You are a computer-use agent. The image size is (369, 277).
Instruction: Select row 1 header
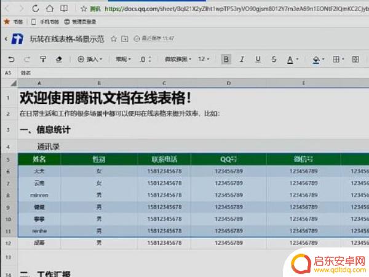[x=9, y=98]
